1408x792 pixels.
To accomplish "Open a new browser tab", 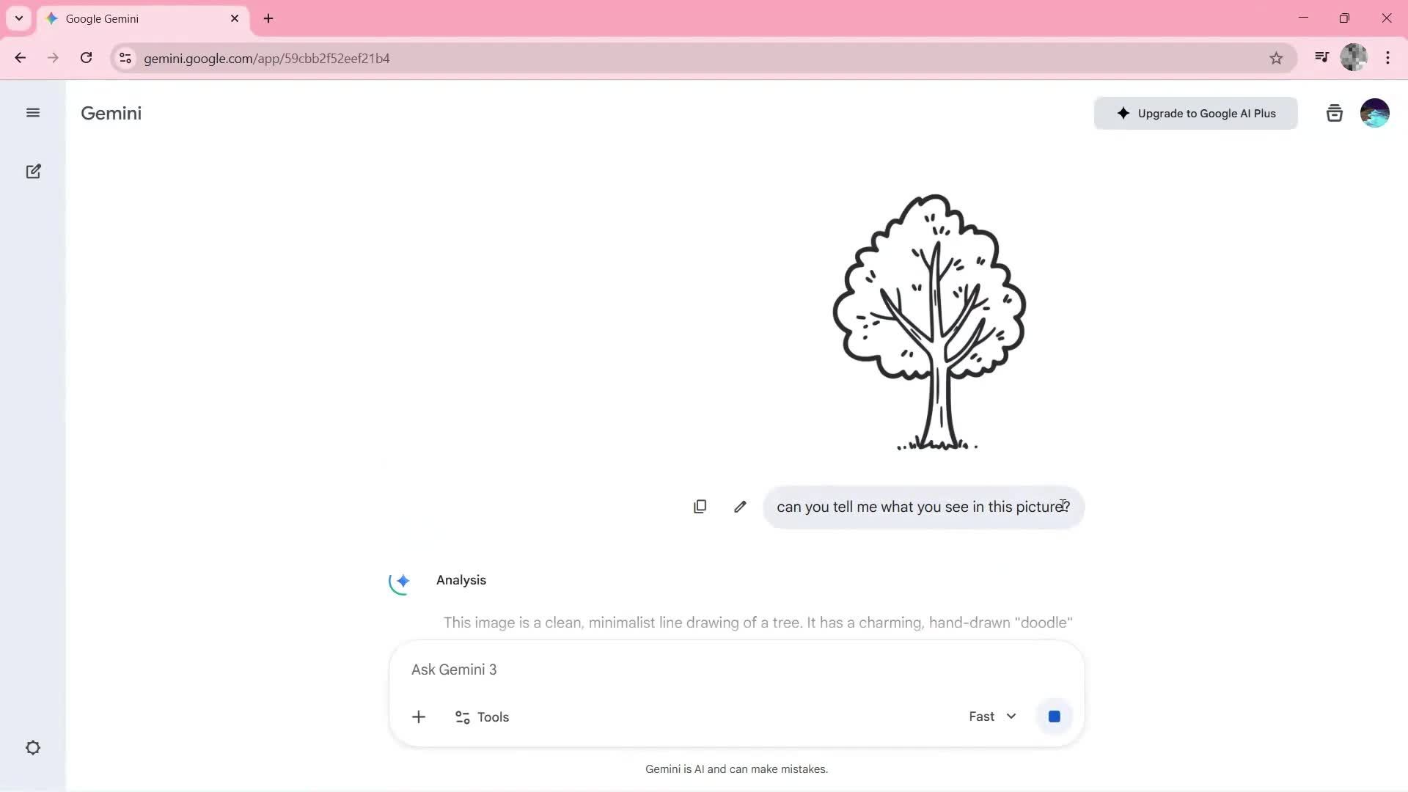I will (268, 18).
